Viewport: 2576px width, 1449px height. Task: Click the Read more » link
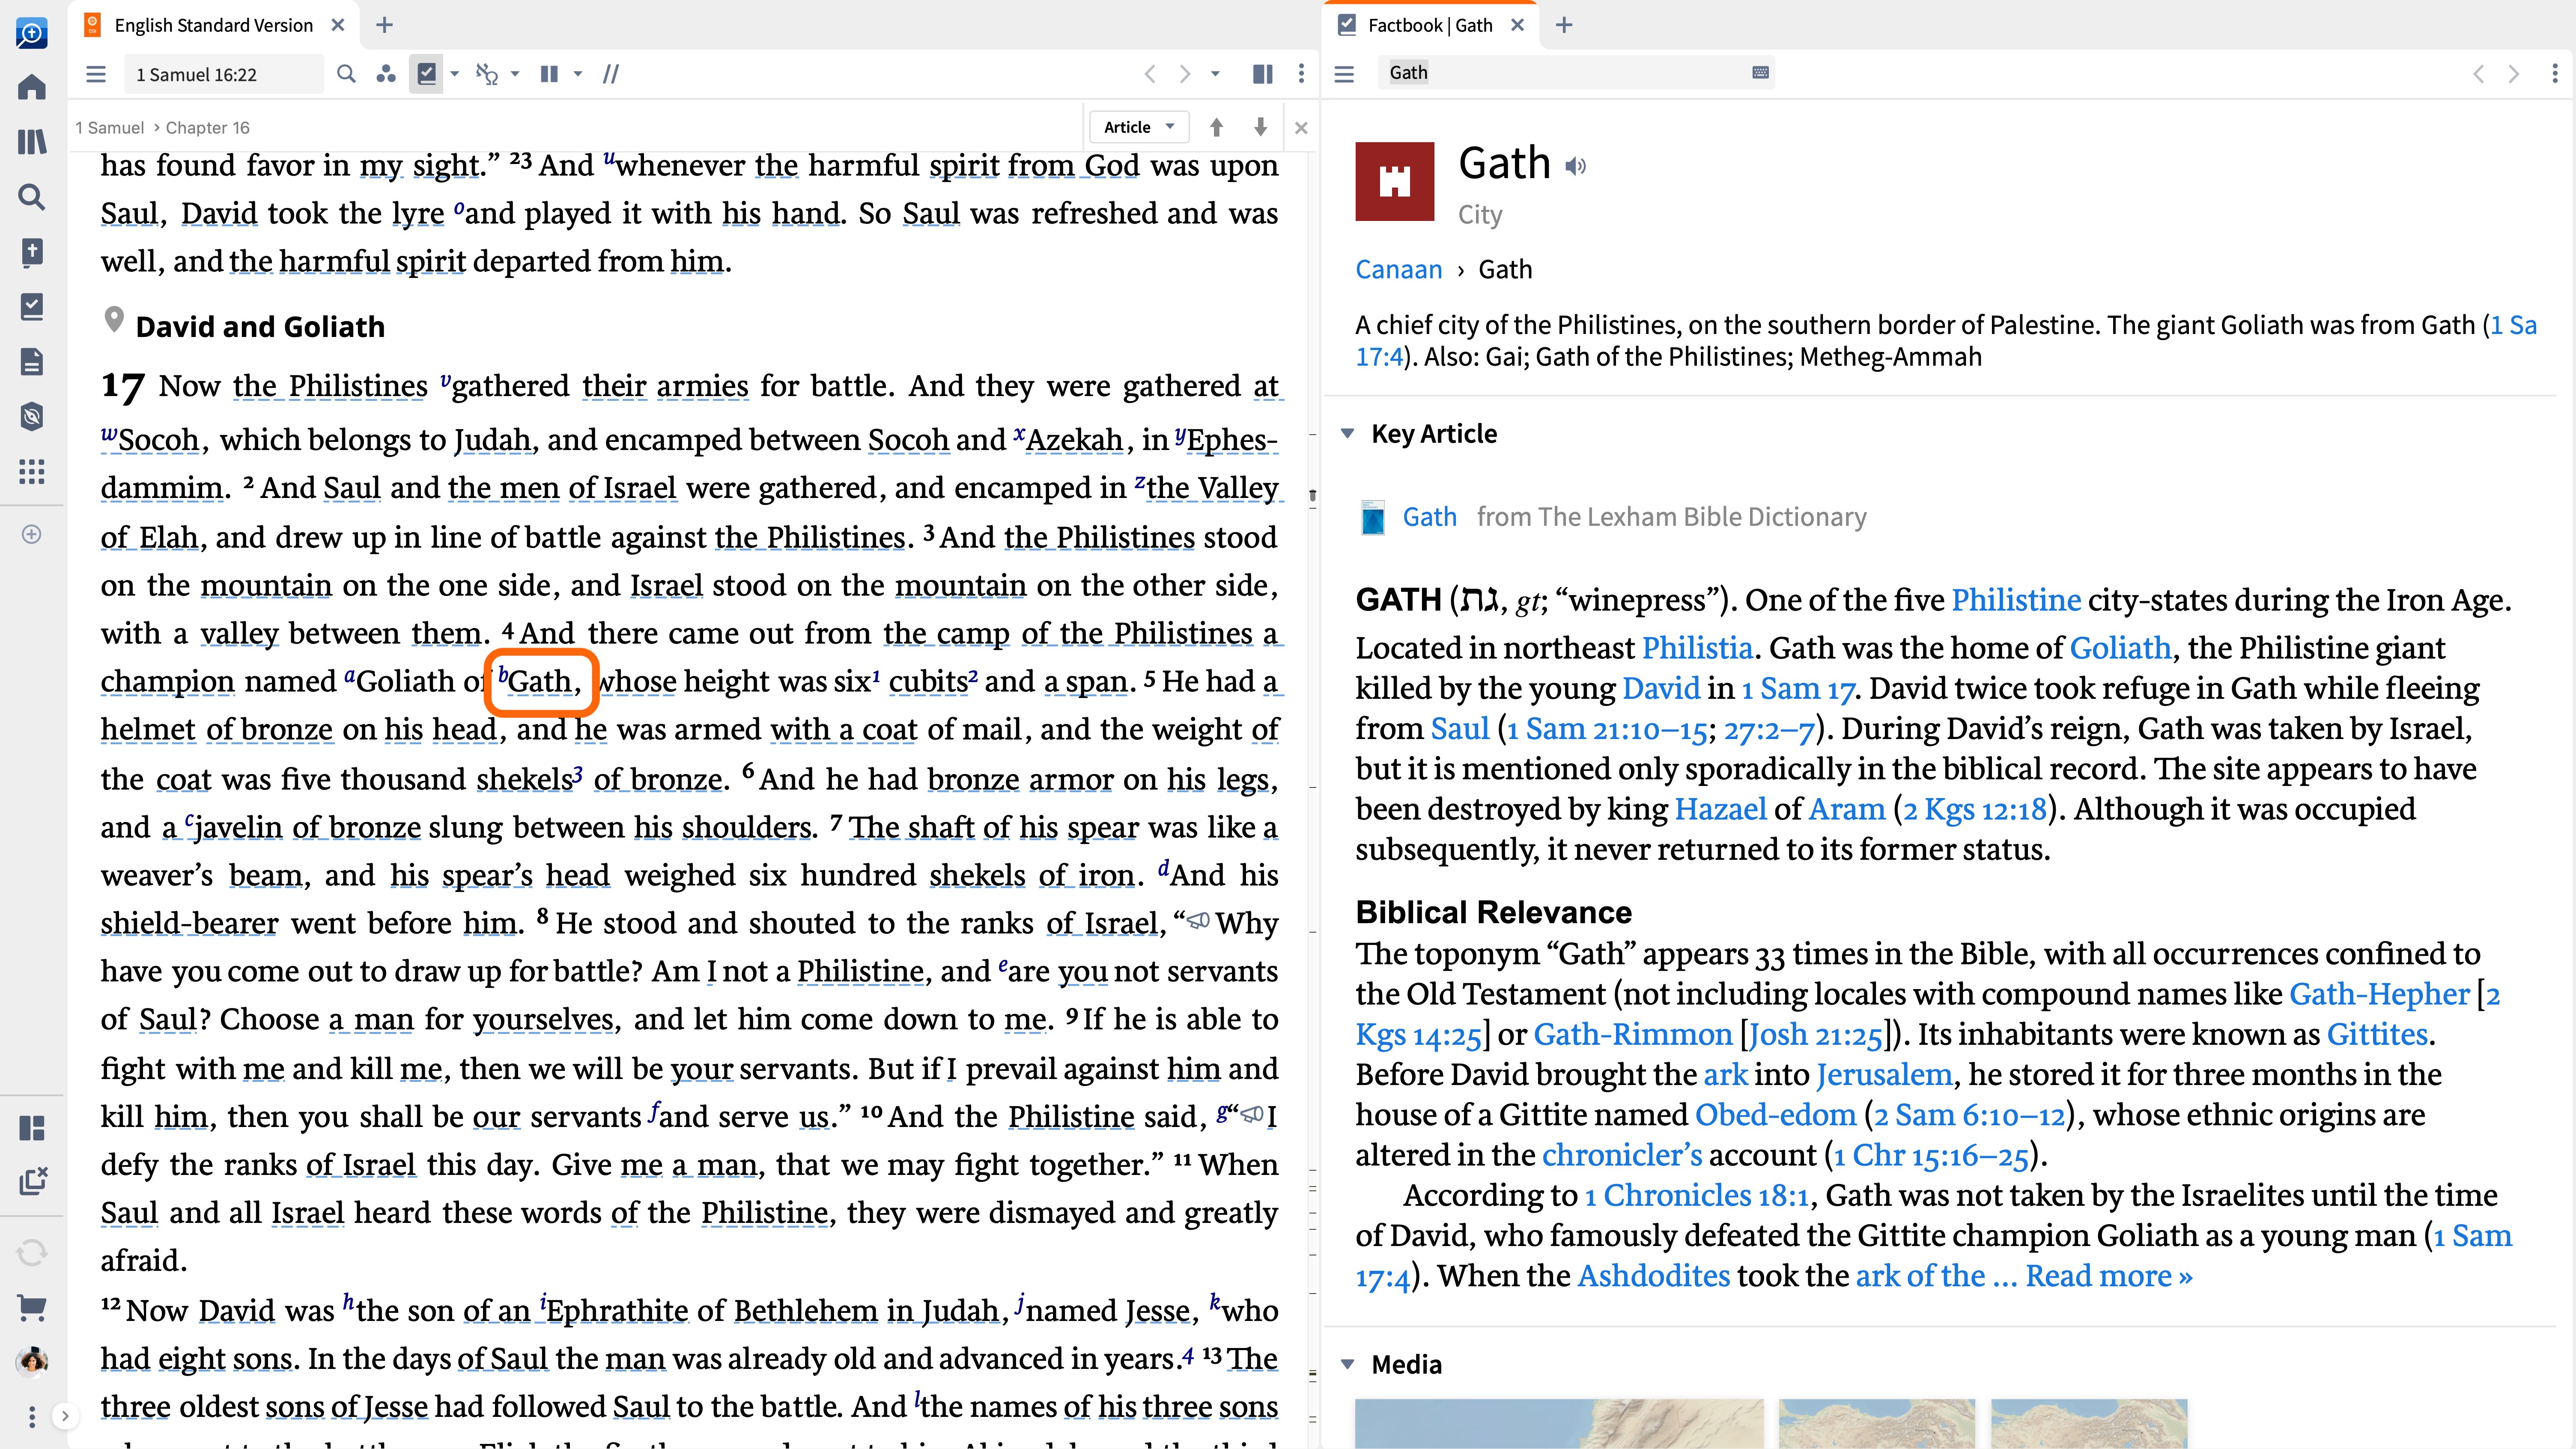point(2109,1276)
